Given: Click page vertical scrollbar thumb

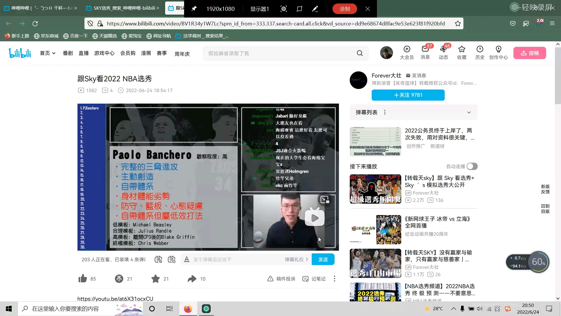Looking at the screenshot, I should coord(558,75).
